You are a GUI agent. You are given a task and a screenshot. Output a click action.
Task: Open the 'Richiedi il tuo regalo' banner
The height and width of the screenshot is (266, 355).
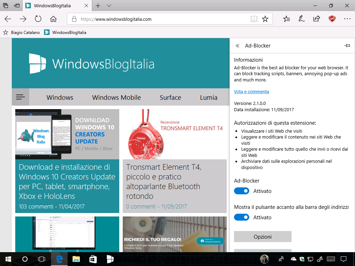[175, 234]
